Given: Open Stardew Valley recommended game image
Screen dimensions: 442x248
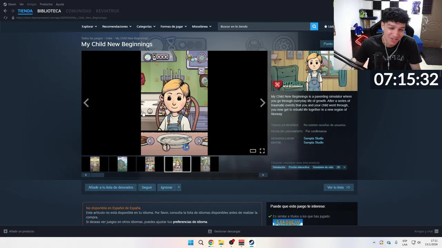Looking at the screenshot, I should [x=288, y=223].
